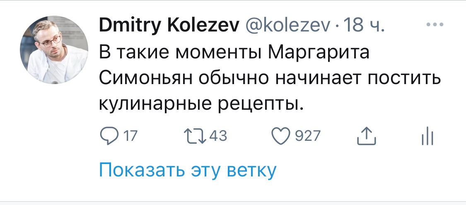The image size is (466, 205).
Task: Tap the reply speech bubble icon
Action: coord(109,136)
